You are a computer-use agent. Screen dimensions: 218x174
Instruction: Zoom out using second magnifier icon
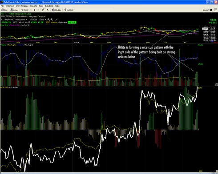point(52,20)
